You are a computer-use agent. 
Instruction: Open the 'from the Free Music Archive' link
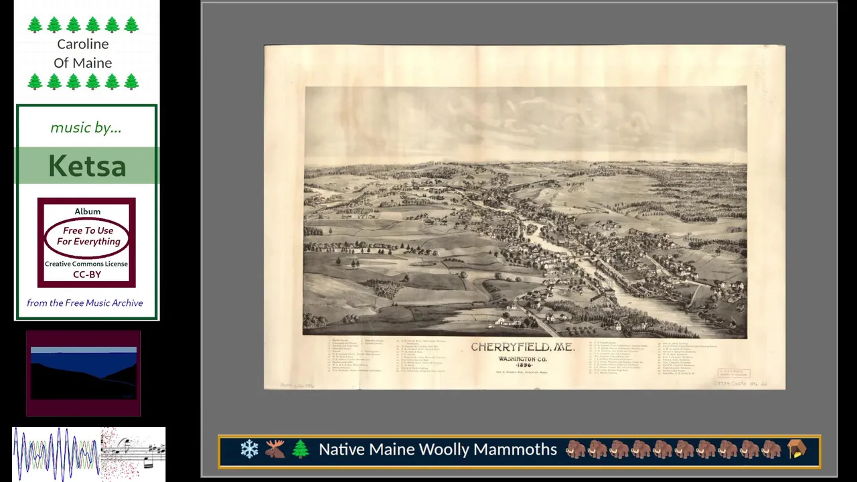85,303
